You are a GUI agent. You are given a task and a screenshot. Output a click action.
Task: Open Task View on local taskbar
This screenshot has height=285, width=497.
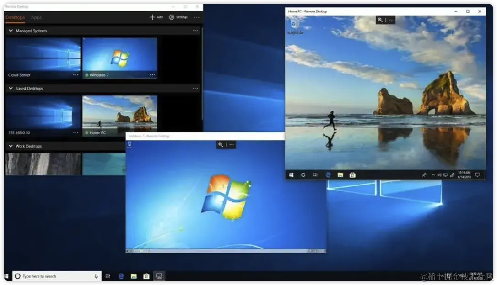tap(108, 276)
